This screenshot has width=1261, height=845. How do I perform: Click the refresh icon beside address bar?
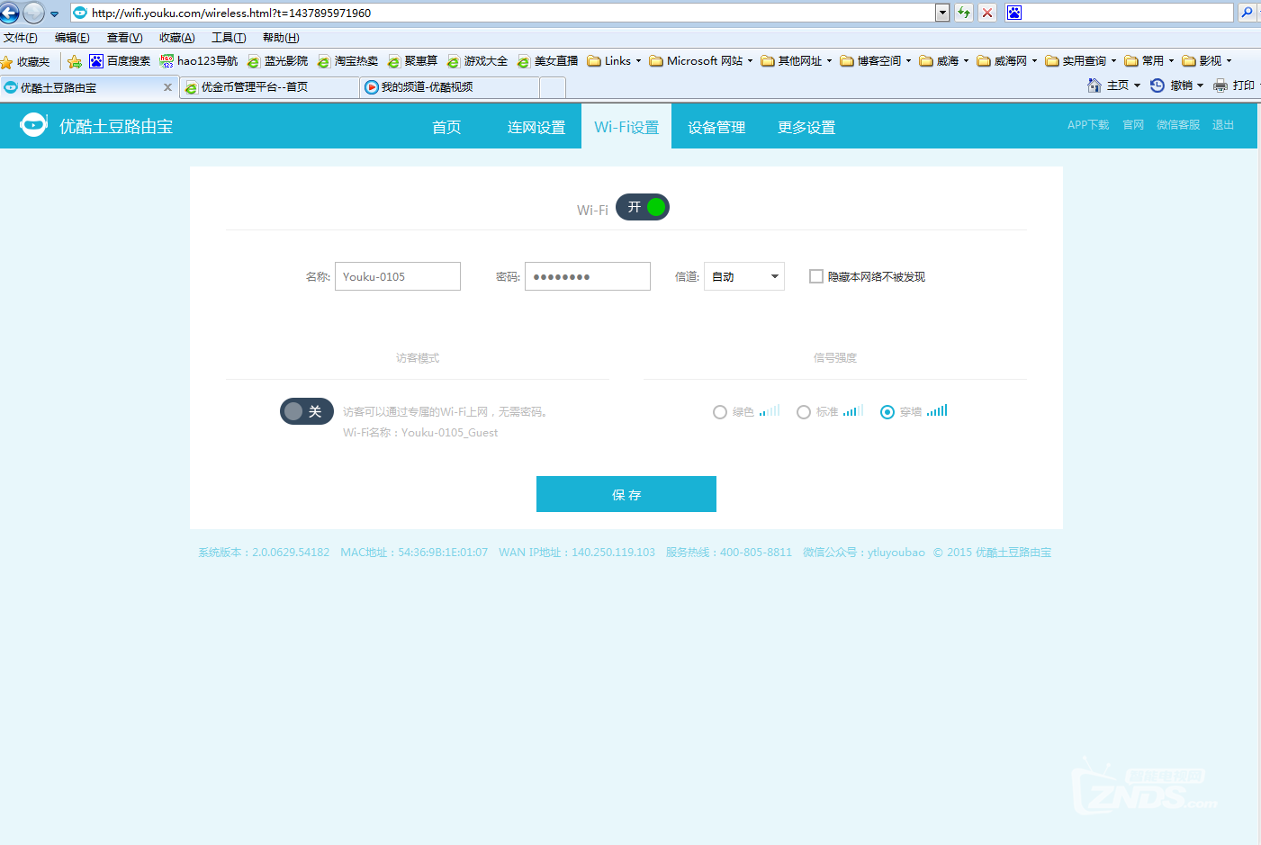(964, 13)
